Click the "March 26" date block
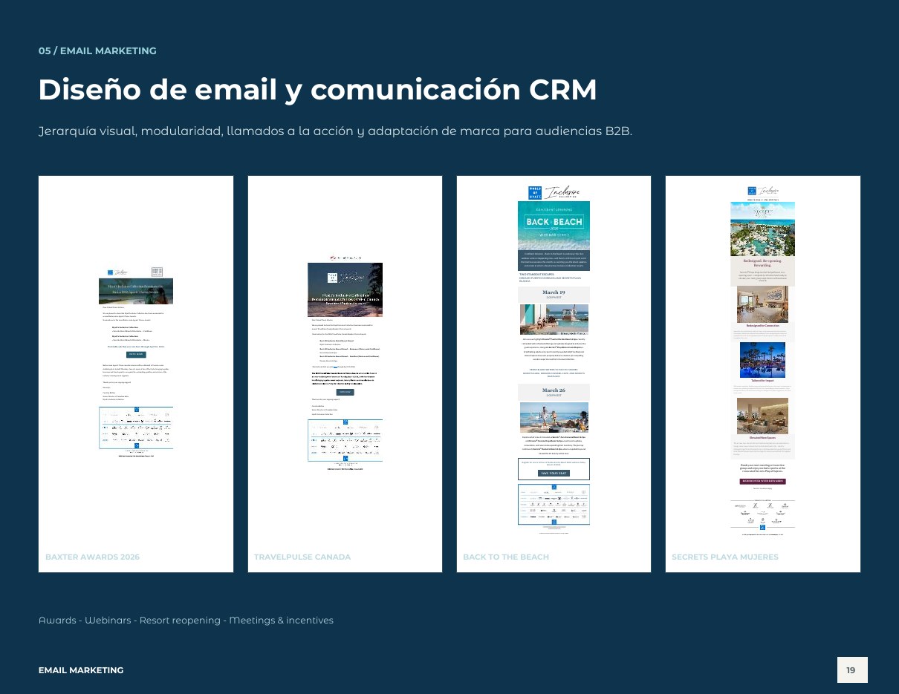Screen dimensions: 899x694 point(554,392)
